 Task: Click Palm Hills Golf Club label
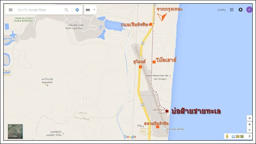coord(23,20)
